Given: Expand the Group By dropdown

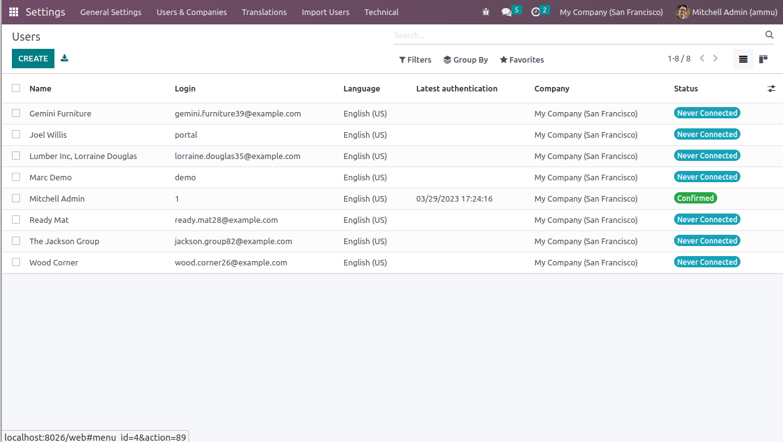Looking at the screenshot, I should [466, 60].
